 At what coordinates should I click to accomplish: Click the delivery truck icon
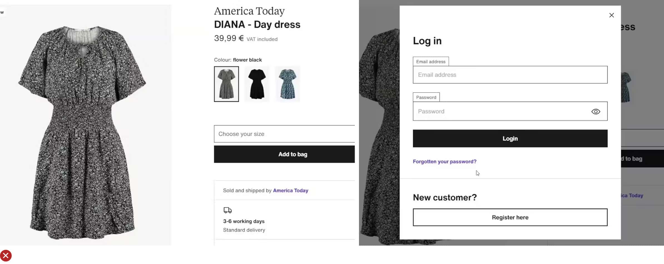pyautogui.click(x=227, y=210)
